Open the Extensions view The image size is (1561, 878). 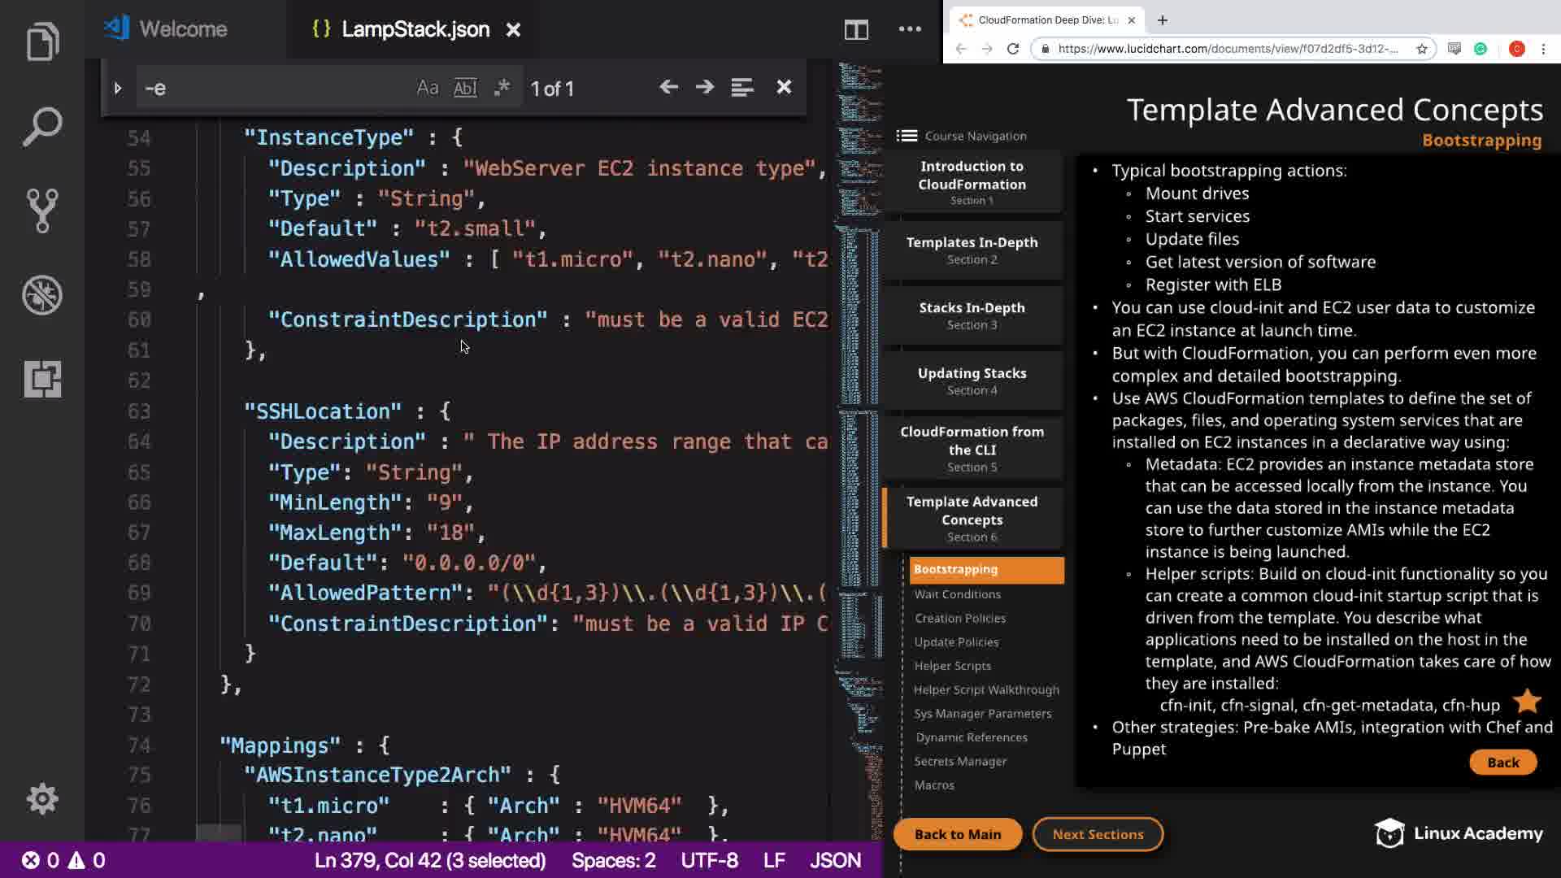click(42, 379)
